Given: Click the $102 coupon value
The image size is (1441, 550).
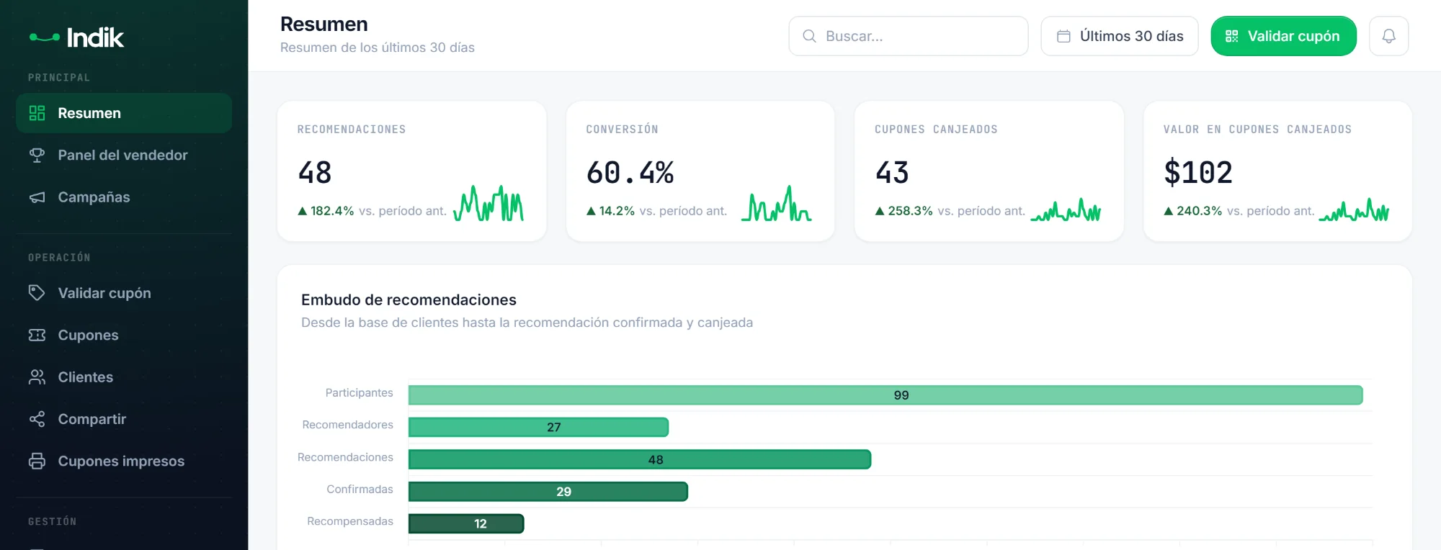Looking at the screenshot, I should [x=1198, y=173].
